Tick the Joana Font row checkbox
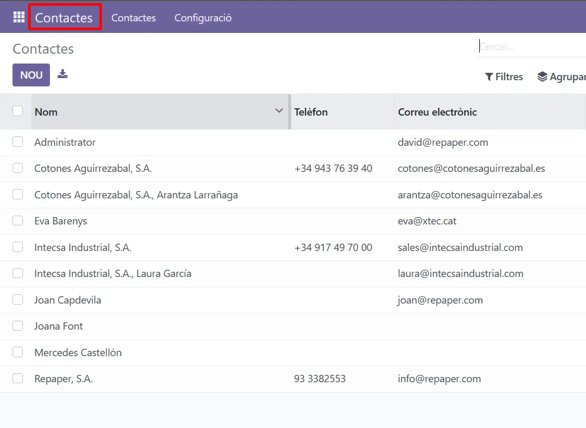 18,326
